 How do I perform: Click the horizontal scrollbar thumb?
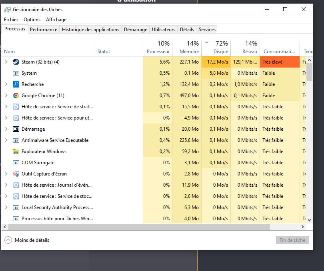coord(139,227)
